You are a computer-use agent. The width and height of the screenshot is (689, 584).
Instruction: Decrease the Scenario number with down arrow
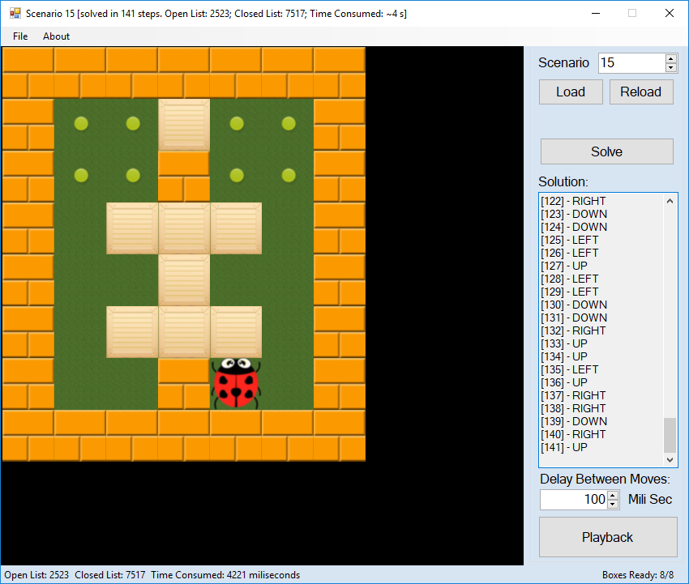click(670, 68)
